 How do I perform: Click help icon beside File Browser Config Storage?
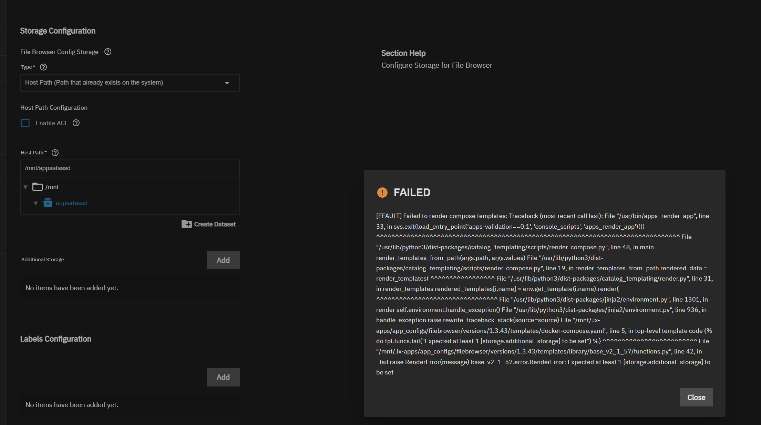click(108, 52)
